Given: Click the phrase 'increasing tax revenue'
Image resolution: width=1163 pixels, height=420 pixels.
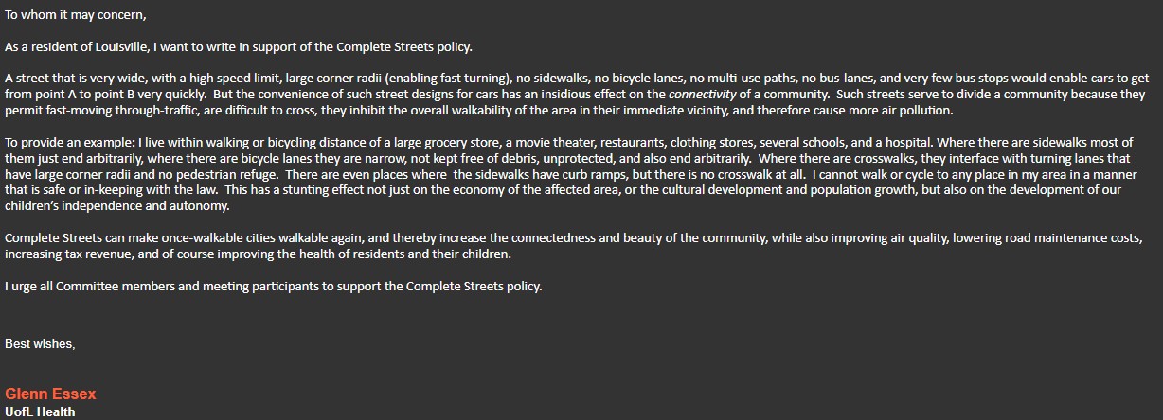Looking at the screenshot, I should 66,254.
